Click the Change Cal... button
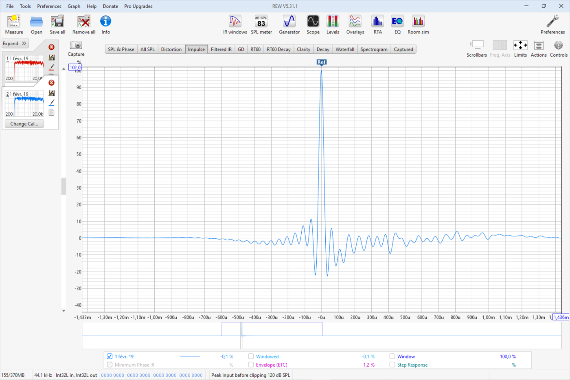This screenshot has width=570, height=380. [x=24, y=124]
